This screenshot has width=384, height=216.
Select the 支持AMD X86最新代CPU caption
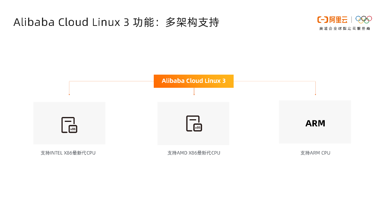(194, 153)
